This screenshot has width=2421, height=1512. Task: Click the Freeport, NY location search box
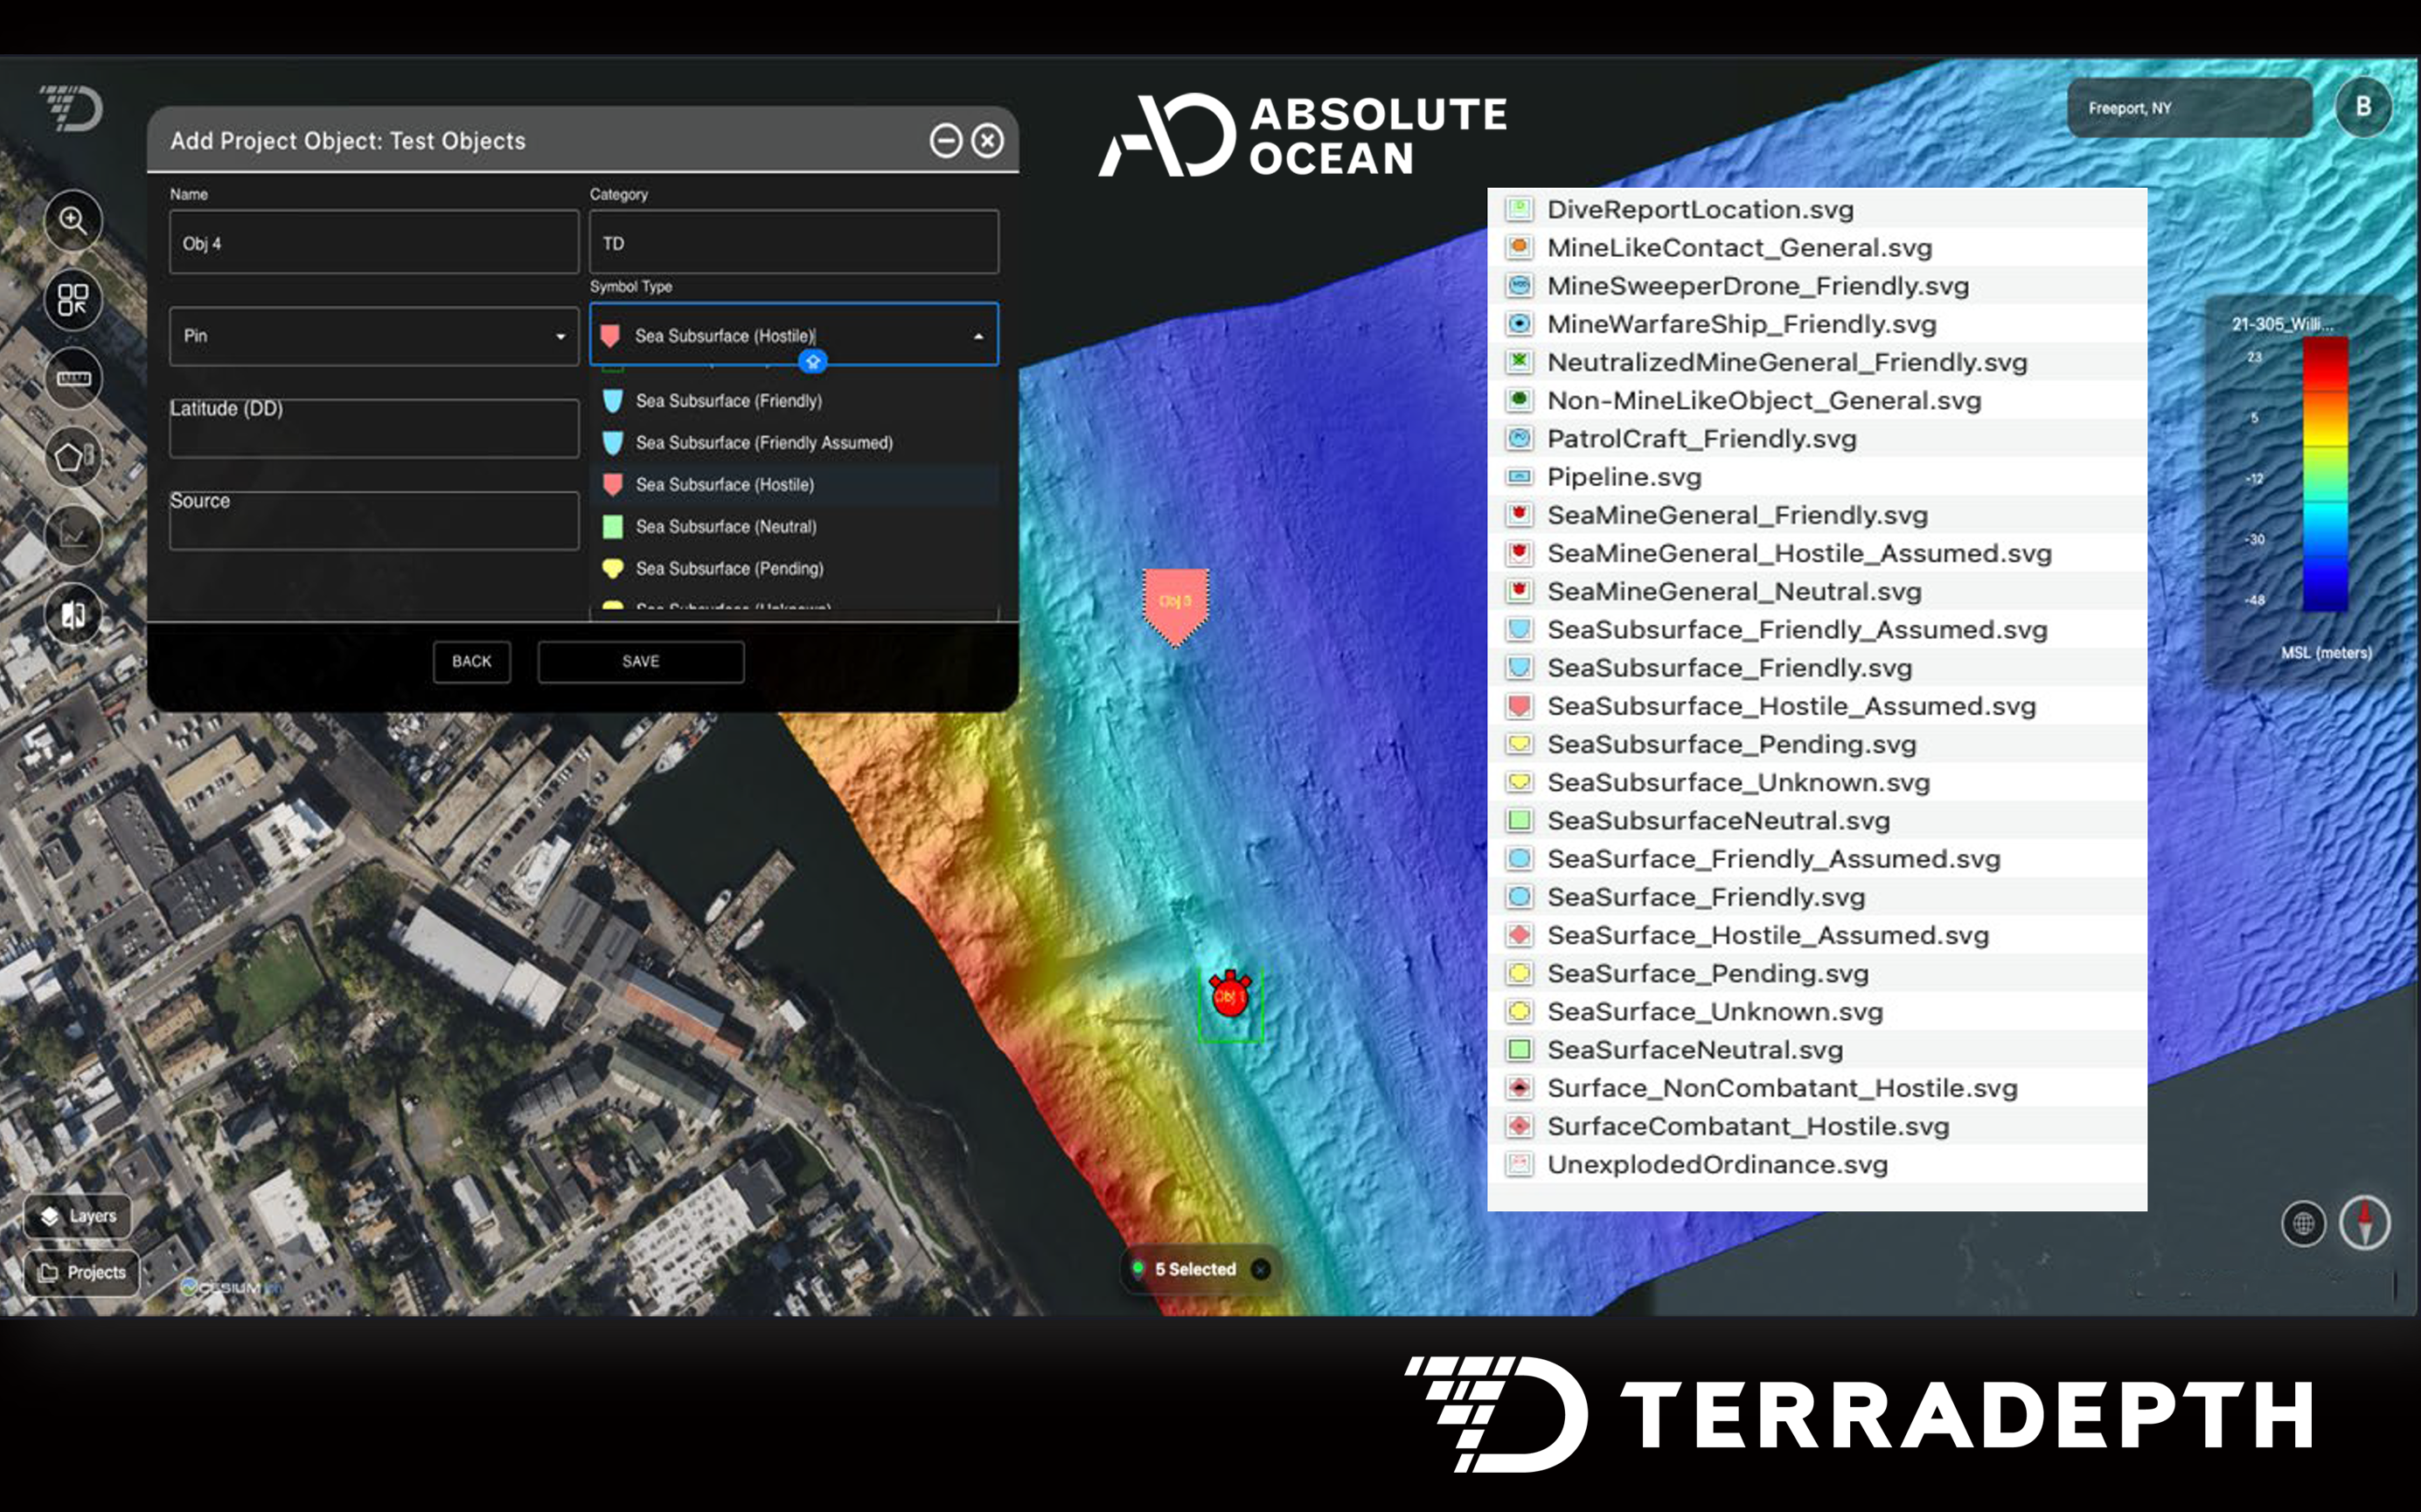coord(2190,108)
